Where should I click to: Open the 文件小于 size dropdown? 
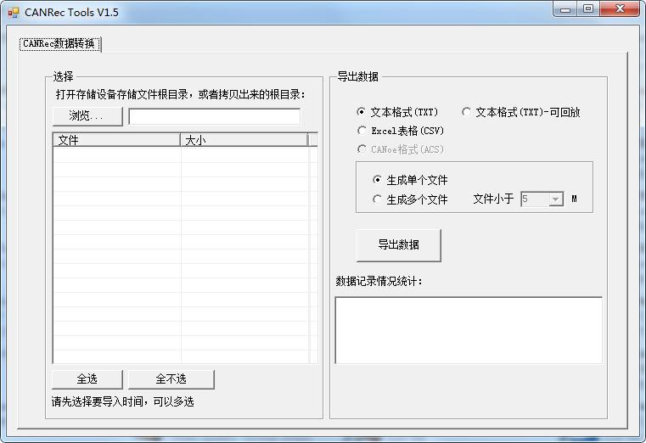click(556, 199)
